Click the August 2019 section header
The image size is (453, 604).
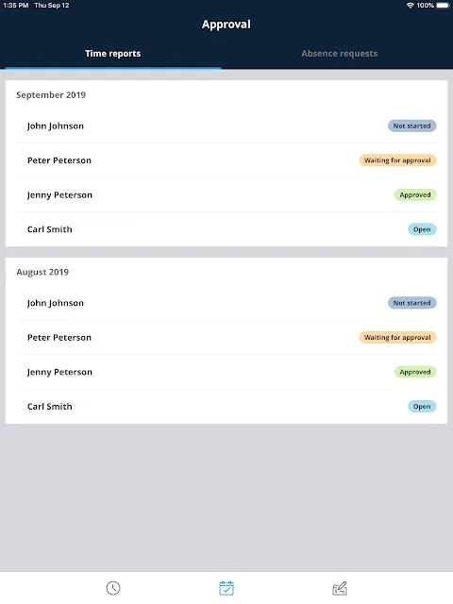(42, 272)
